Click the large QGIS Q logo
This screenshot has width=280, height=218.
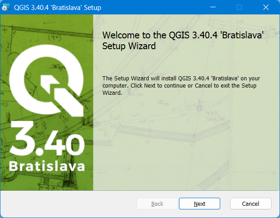pyautogui.click(x=46, y=80)
